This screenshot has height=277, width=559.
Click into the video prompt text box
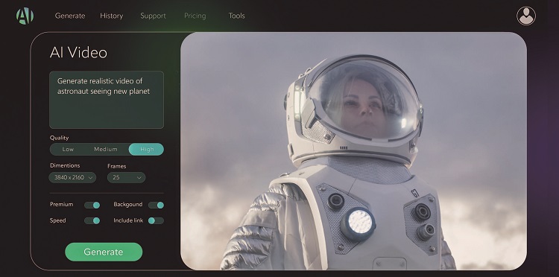pyautogui.click(x=107, y=100)
